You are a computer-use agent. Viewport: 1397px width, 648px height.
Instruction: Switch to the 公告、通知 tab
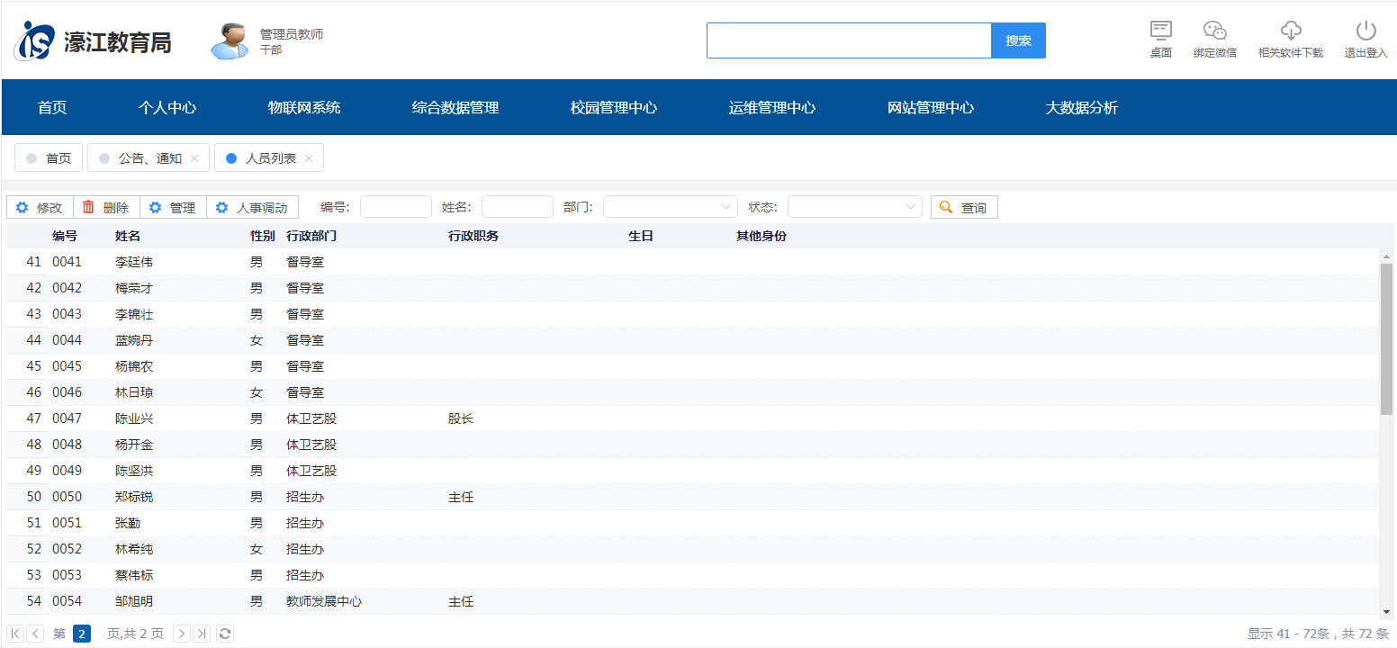tap(149, 158)
